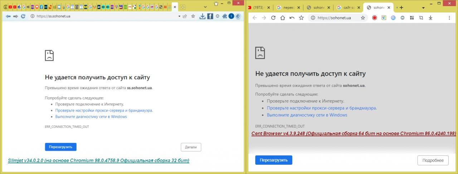
Task: Open Cent Browser's three-dot main menu
Action: 449,18
